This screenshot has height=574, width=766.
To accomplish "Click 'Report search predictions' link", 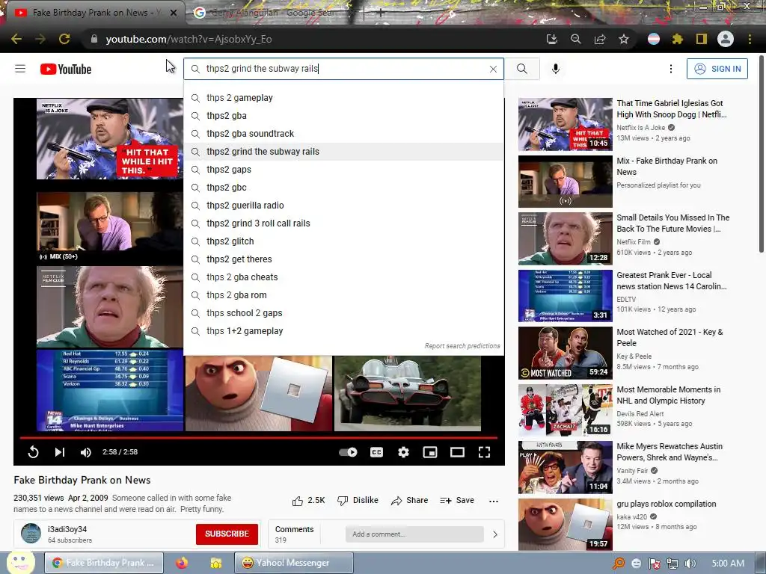I will pyautogui.click(x=462, y=346).
